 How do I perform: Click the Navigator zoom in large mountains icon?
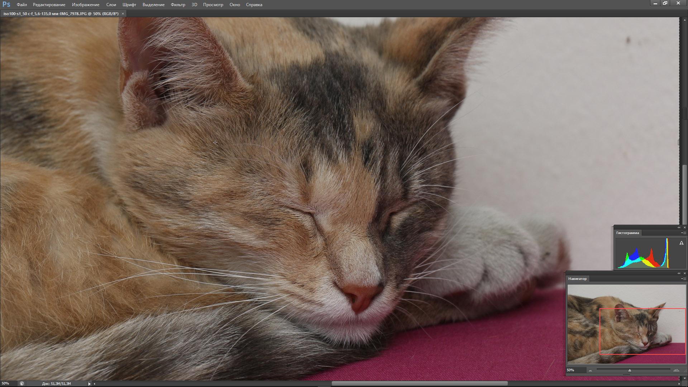(x=676, y=370)
